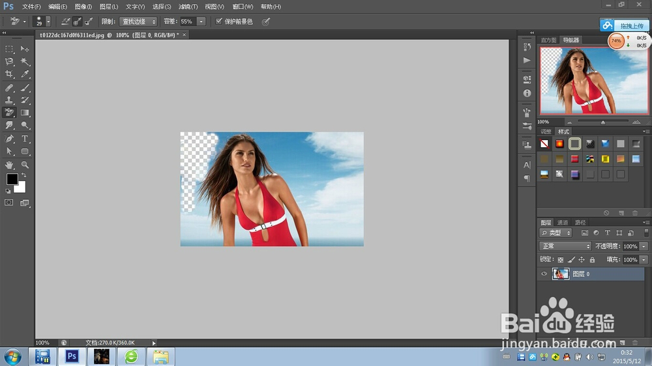This screenshot has width=652, height=366.
Task: Switch to the 路径 tab
Action: [580, 223]
